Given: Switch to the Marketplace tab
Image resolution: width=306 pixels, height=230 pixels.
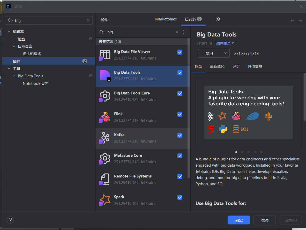Looking at the screenshot, I should pyautogui.click(x=166, y=19).
